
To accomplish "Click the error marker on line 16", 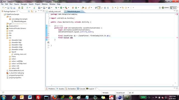I will tap(47, 38).
